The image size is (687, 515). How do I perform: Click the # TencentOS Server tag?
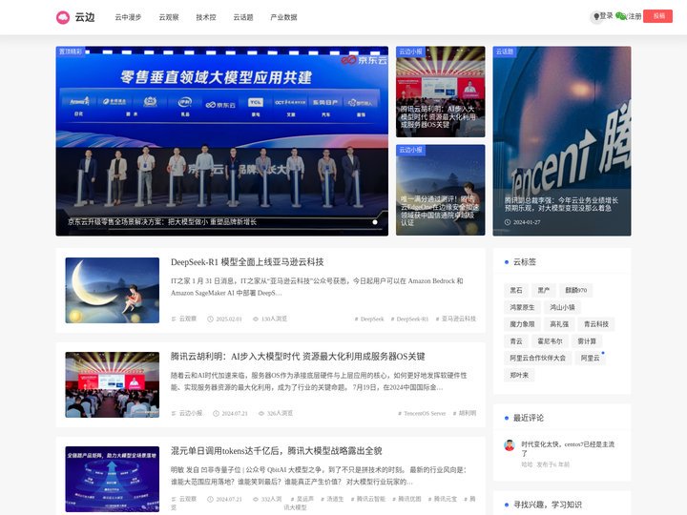tap(422, 413)
